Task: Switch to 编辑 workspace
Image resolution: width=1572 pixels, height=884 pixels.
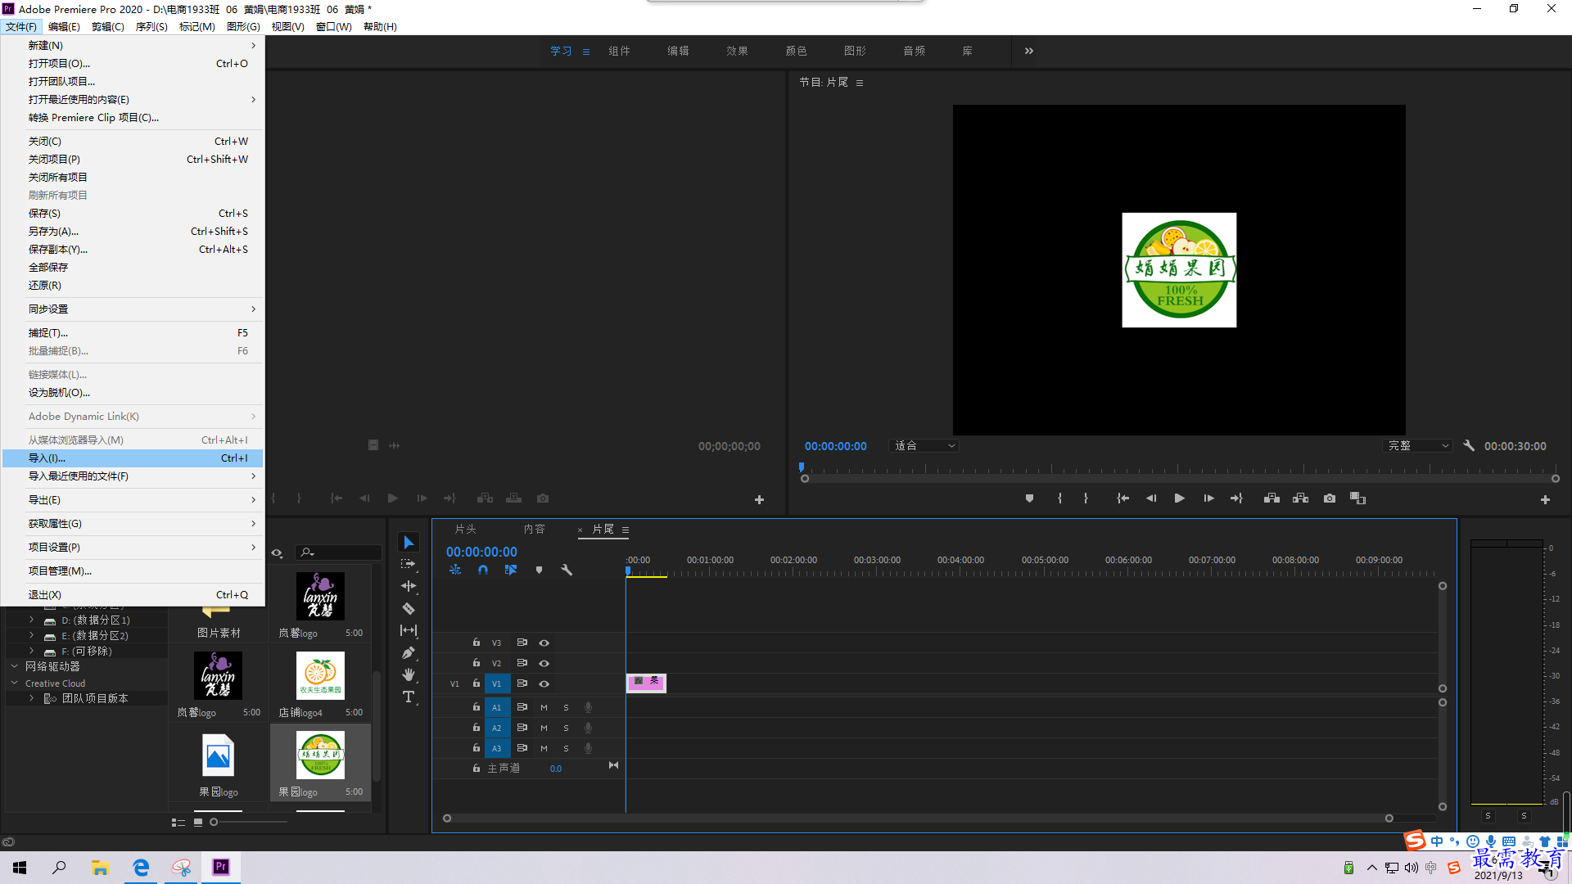Action: [678, 51]
